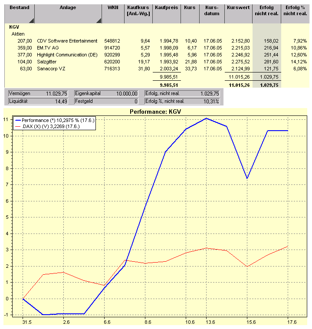This screenshot has height=329, width=312.
Task: Click Kaufpreis value 2.003,24
Action: [x=169, y=69]
